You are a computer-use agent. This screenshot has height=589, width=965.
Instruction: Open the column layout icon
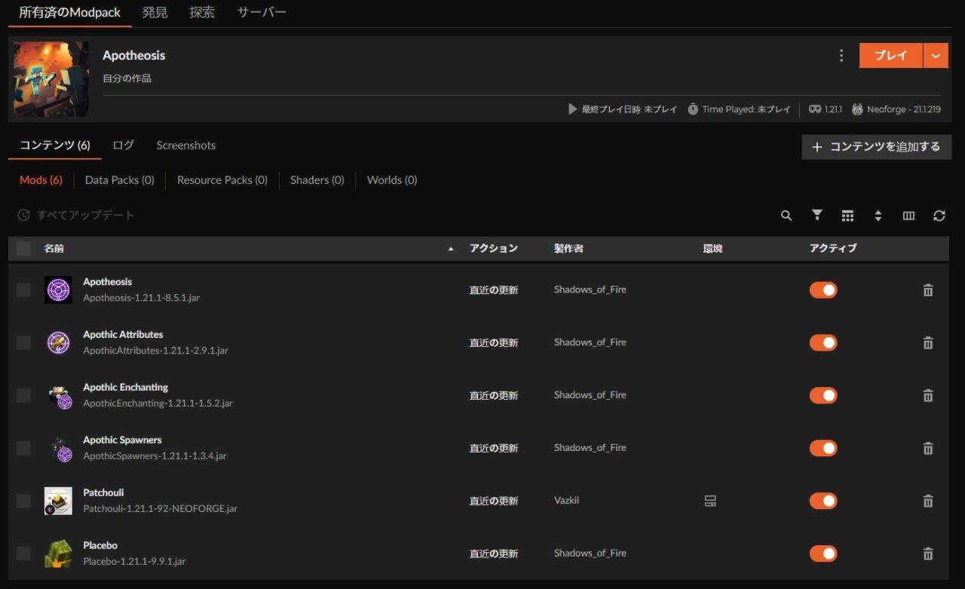point(908,216)
